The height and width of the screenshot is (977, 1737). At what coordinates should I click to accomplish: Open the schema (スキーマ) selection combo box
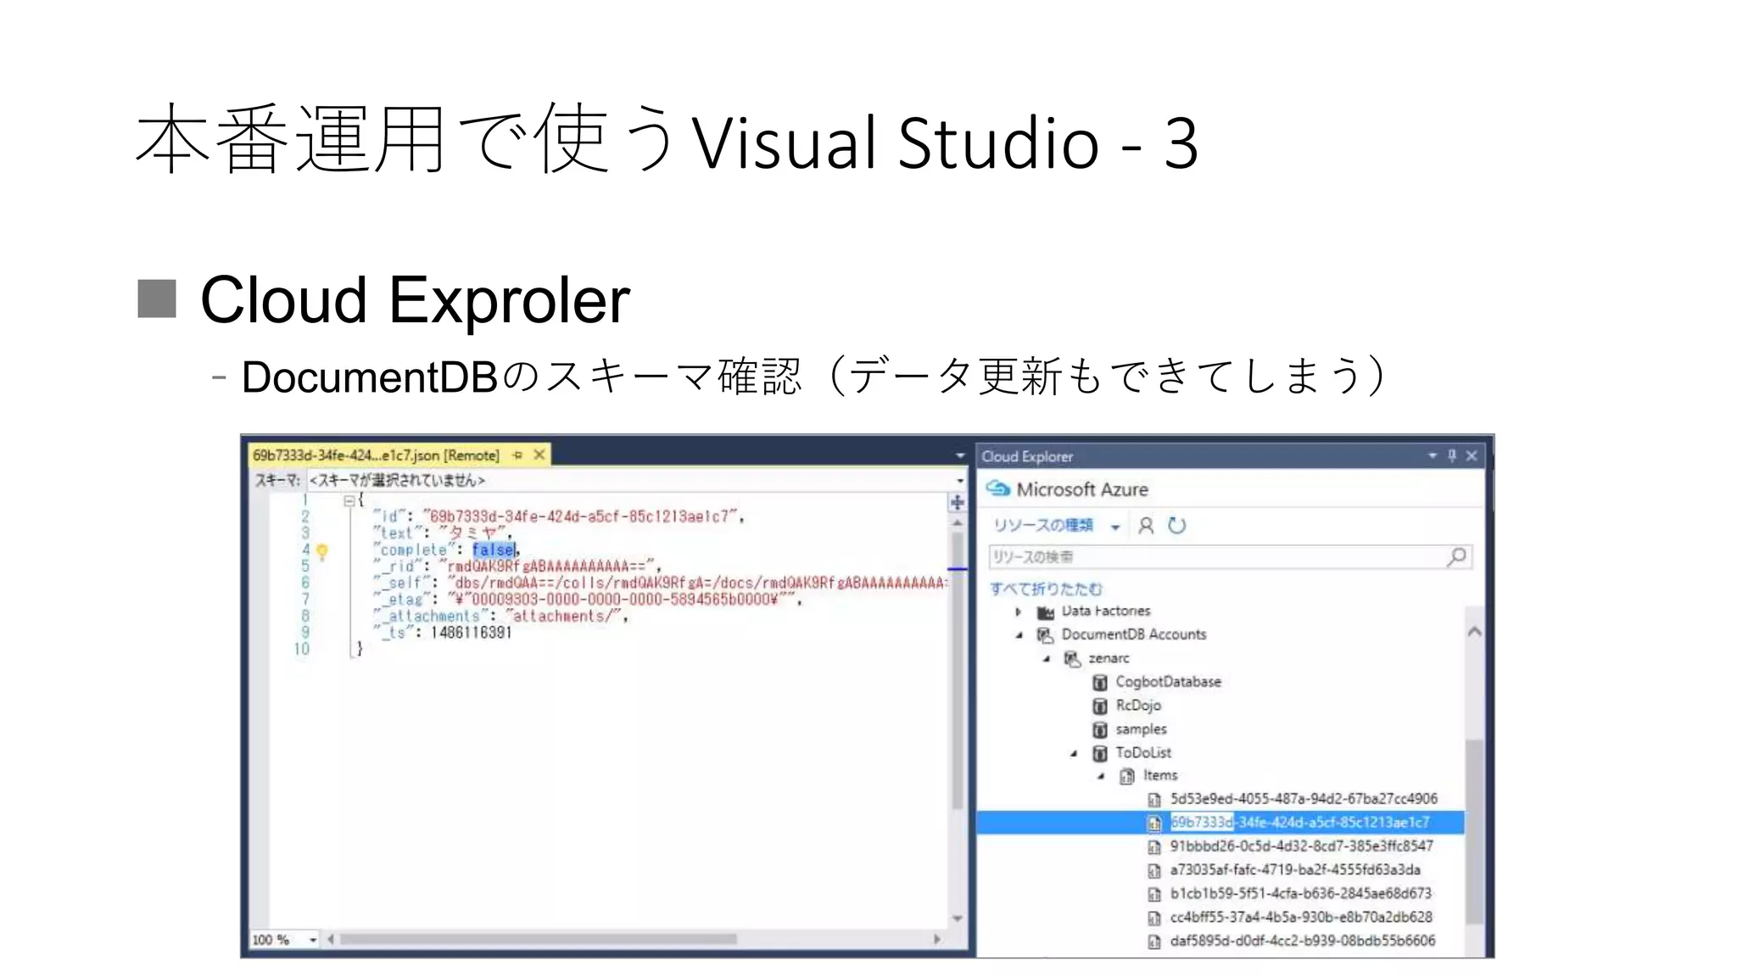(x=636, y=480)
